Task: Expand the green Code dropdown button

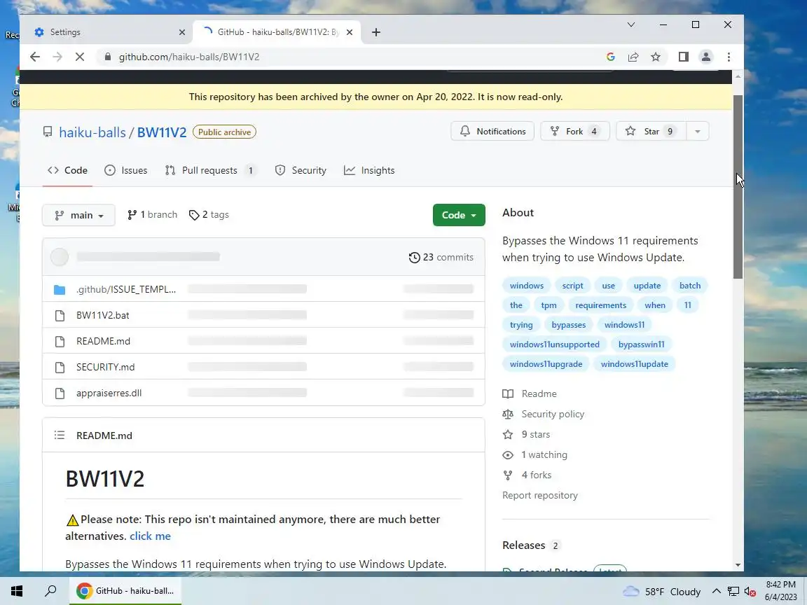Action: coord(459,215)
